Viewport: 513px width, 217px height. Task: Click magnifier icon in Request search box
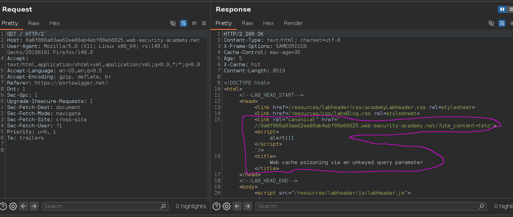[163, 206]
